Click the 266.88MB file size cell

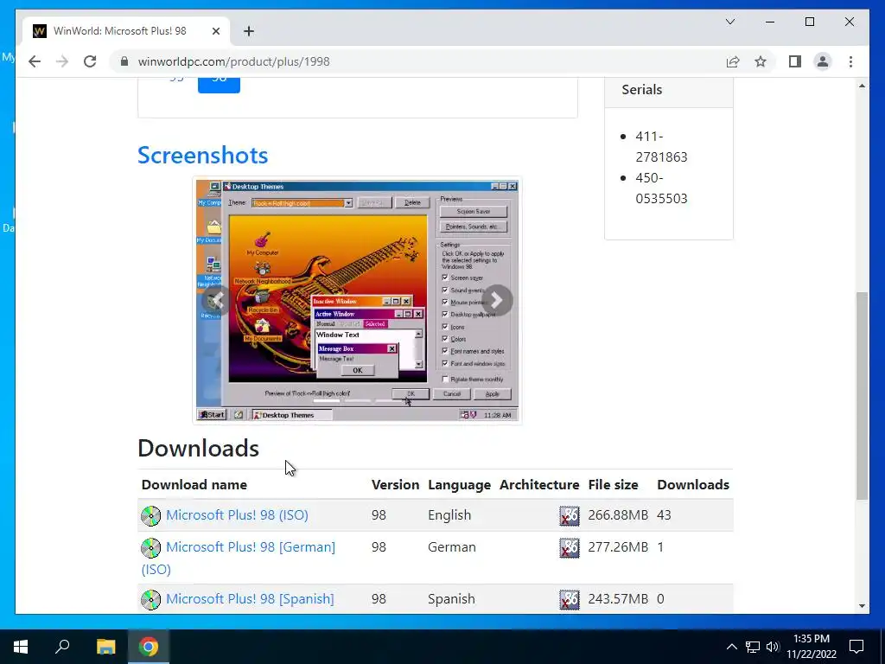pyautogui.click(x=618, y=515)
